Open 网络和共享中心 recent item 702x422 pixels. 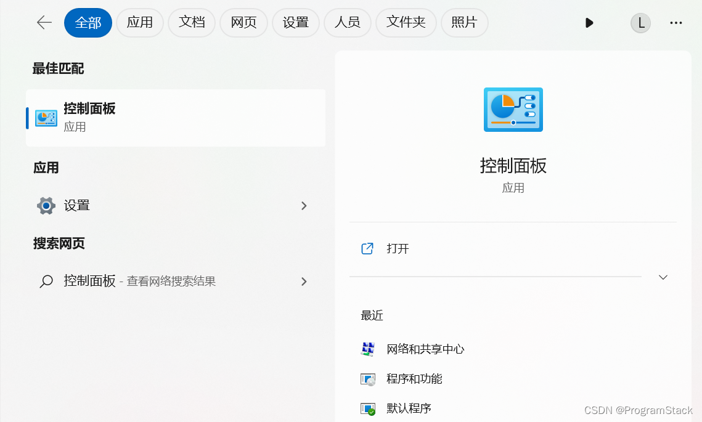(425, 349)
